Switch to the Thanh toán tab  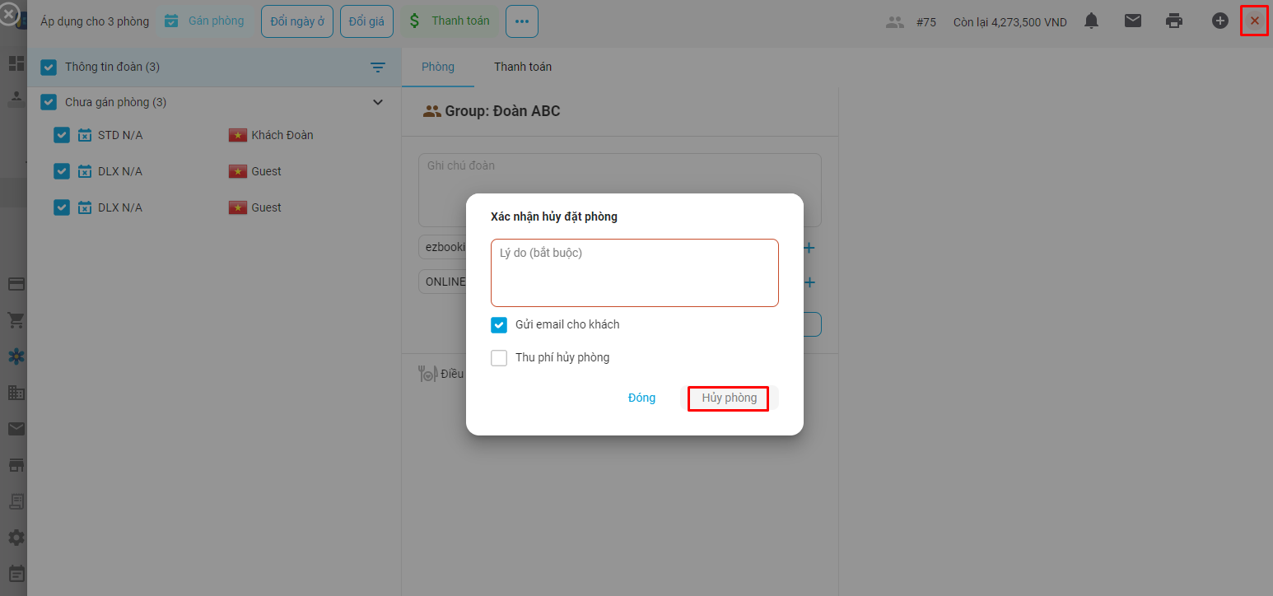point(523,67)
